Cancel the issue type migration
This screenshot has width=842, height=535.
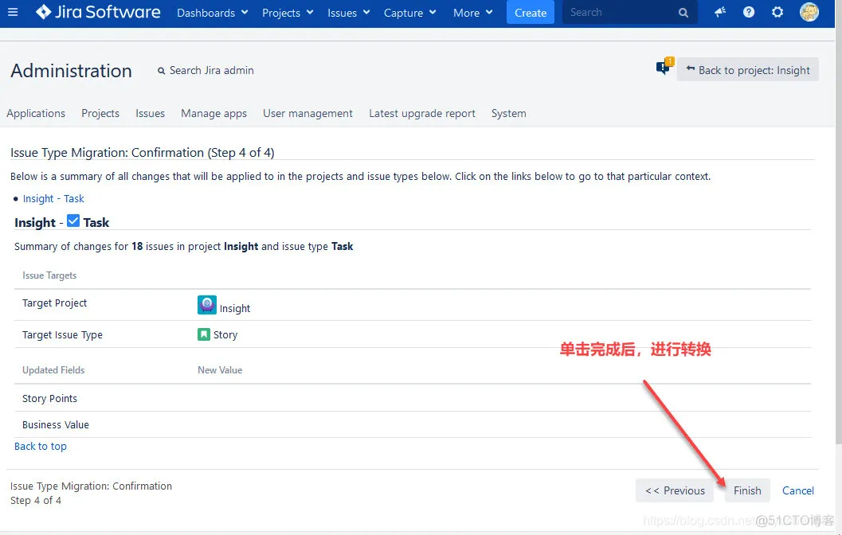pos(797,490)
